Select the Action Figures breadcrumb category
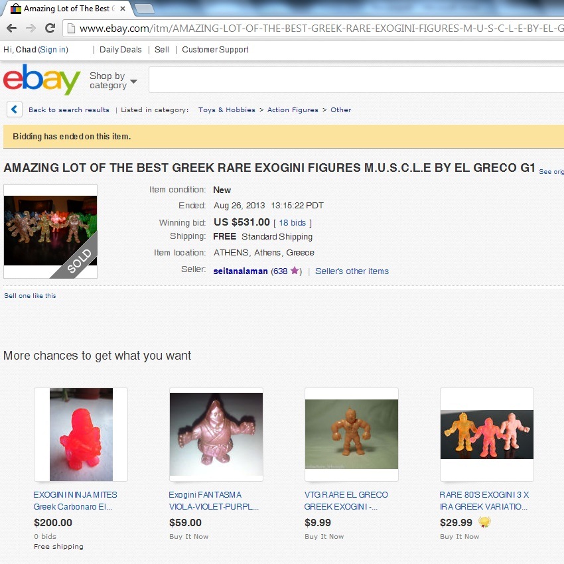Image resolution: width=564 pixels, height=564 pixels. coord(293,109)
